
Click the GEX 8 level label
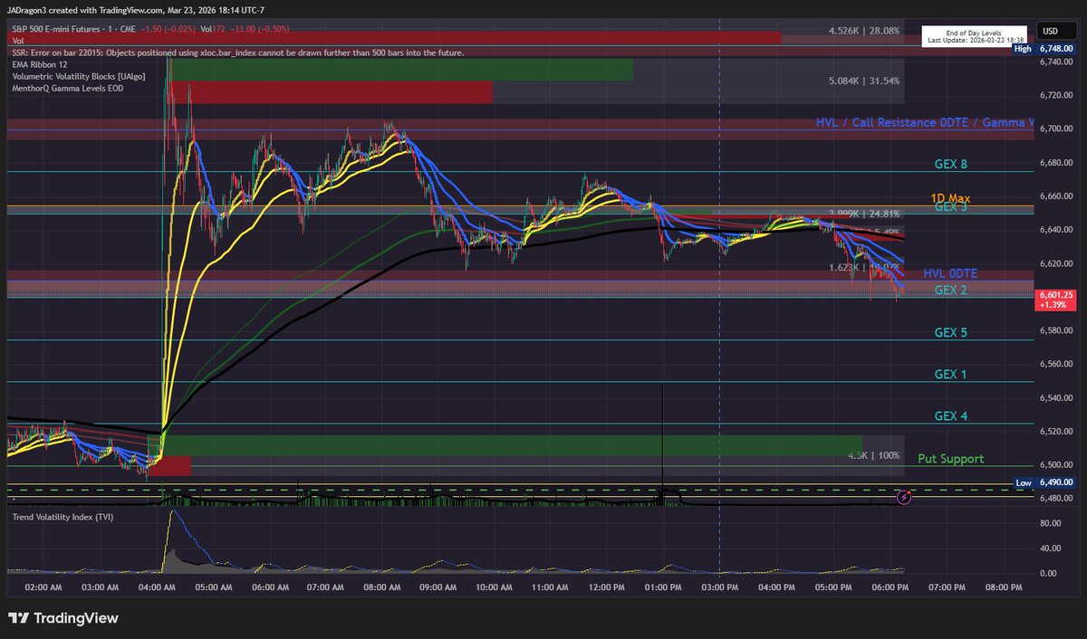pyautogui.click(x=950, y=164)
